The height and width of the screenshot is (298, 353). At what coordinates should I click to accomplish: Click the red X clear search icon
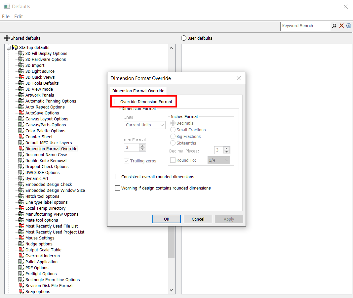click(341, 26)
